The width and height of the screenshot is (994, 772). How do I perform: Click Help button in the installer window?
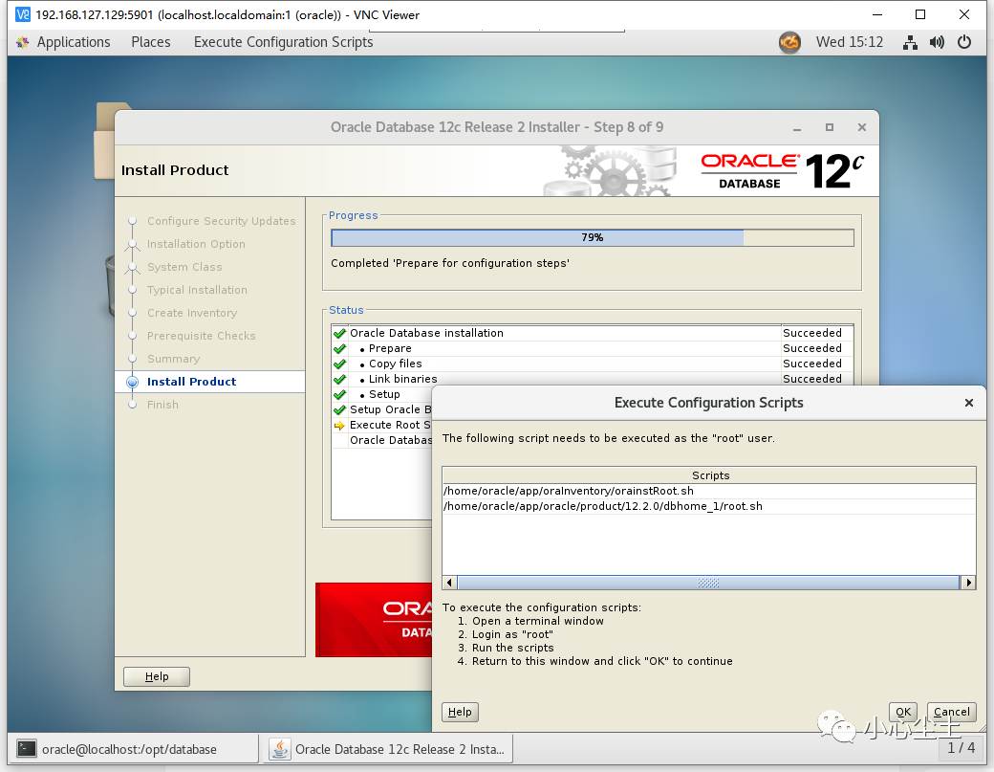coord(157,676)
